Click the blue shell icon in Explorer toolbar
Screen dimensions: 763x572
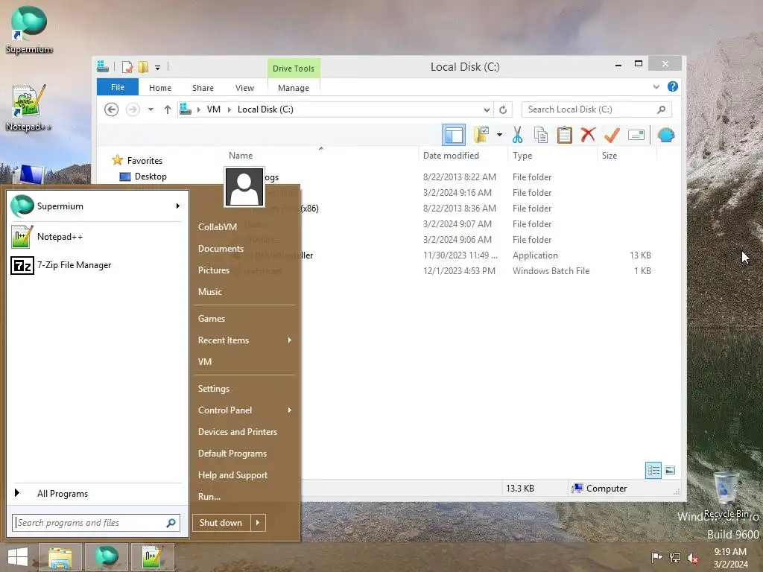click(x=665, y=135)
